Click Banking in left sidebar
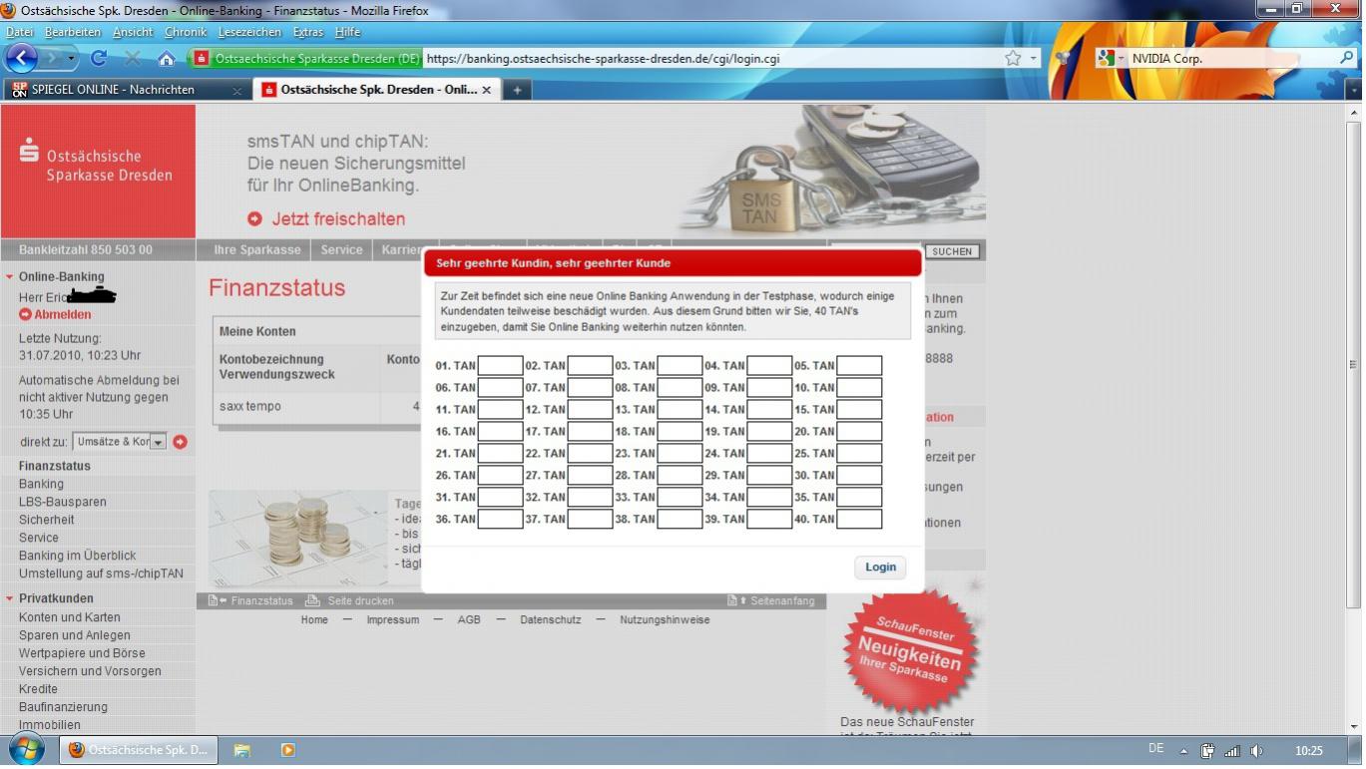The width and height of the screenshot is (1366, 769). point(41,484)
